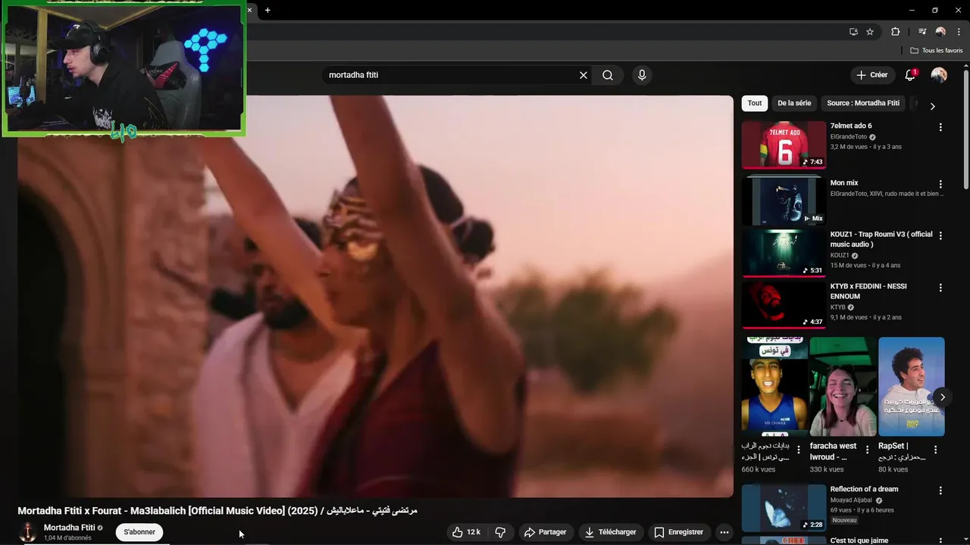Bookmark this page with the star

pyautogui.click(x=870, y=32)
